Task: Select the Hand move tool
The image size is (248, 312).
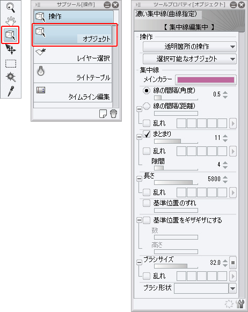Action: click(x=10, y=21)
